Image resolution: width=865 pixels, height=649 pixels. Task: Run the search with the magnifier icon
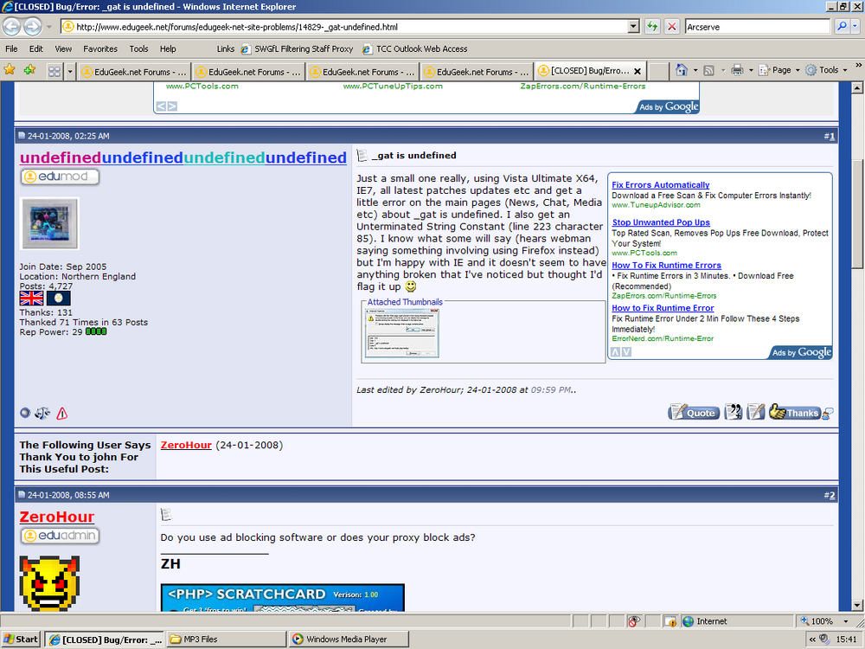coord(842,27)
